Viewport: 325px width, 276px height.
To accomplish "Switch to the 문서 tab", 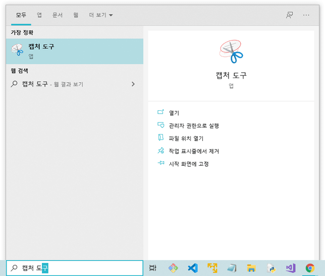I will coord(57,15).
